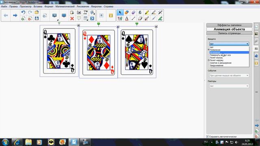Open the file explorer folder on the taskbar
The width and height of the screenshot is (260, 146).
click(x=28, y=142)
